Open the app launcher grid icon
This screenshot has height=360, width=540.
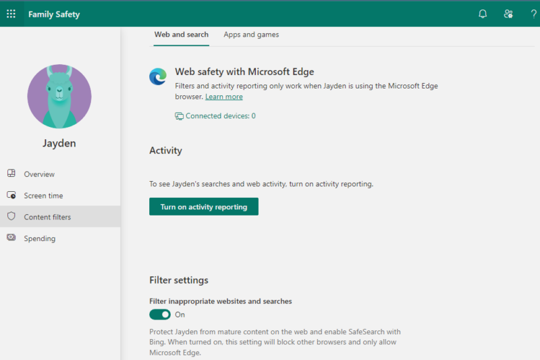(x=11, y=14)
